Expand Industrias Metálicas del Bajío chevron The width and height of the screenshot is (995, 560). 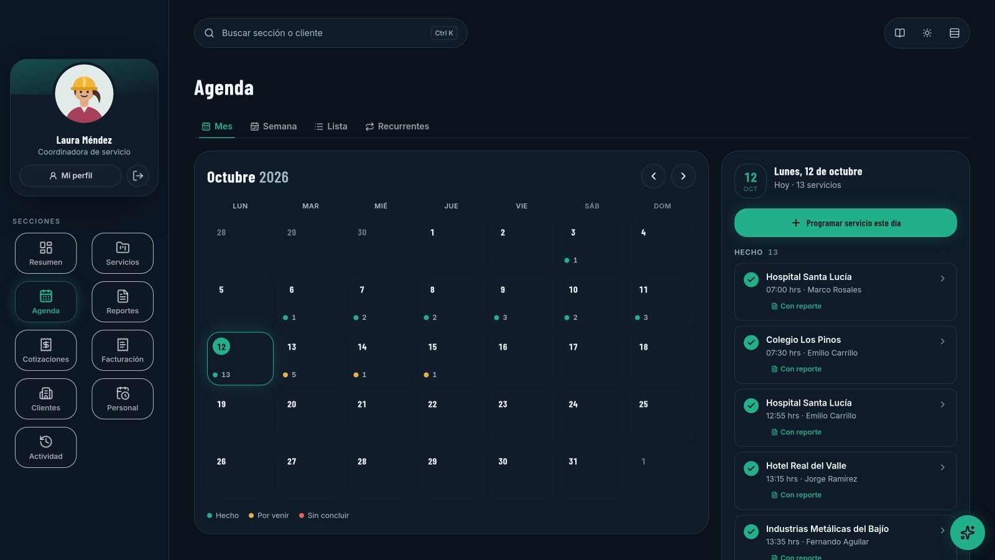(943, 530)
